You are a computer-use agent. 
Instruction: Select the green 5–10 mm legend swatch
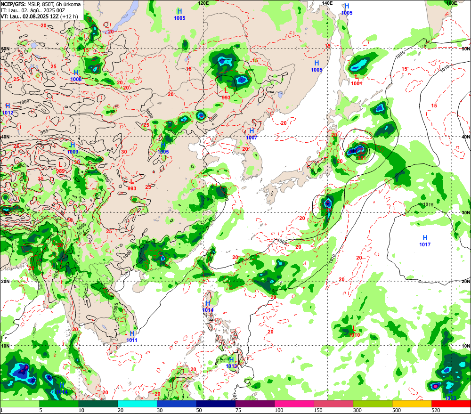pos(59,404)
